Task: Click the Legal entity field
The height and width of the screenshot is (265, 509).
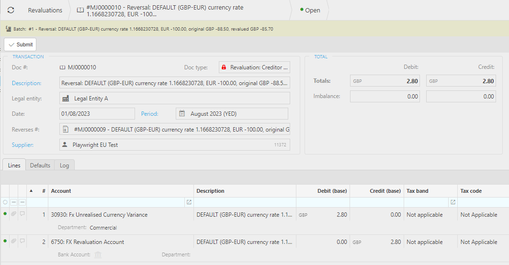Action: tap(175, 98)
